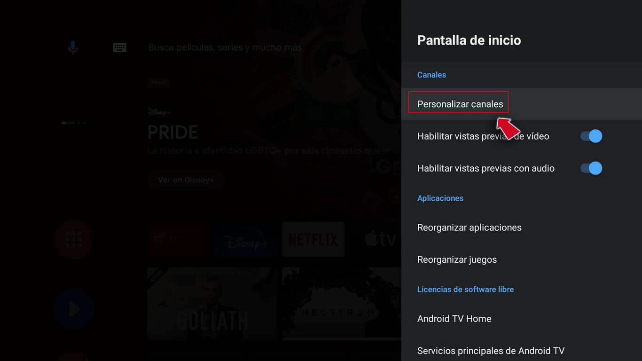Screen dimensions: 642x361
Task: Open the Helstrom show thumbnail
Action: click(342, 304)
